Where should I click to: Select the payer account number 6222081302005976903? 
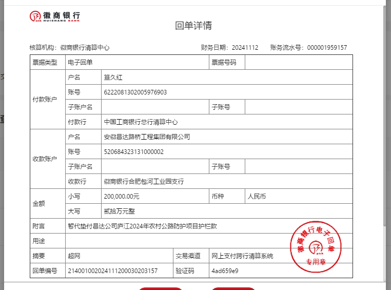pyautogui.click(x=135, y=92)
